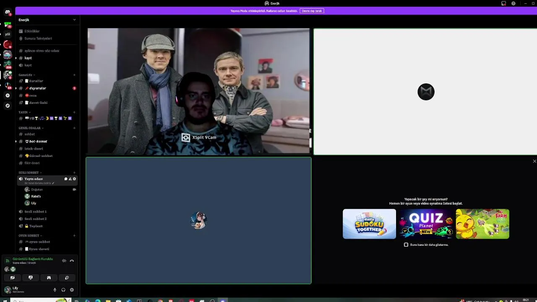Screen dimensions: 537x302
Task: Add channel plus next to OYUN SOHBET
Action: click(x=74, y=236)
